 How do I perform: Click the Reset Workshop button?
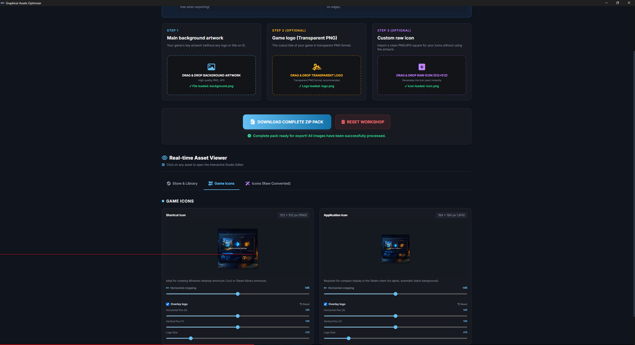point(362,122)
